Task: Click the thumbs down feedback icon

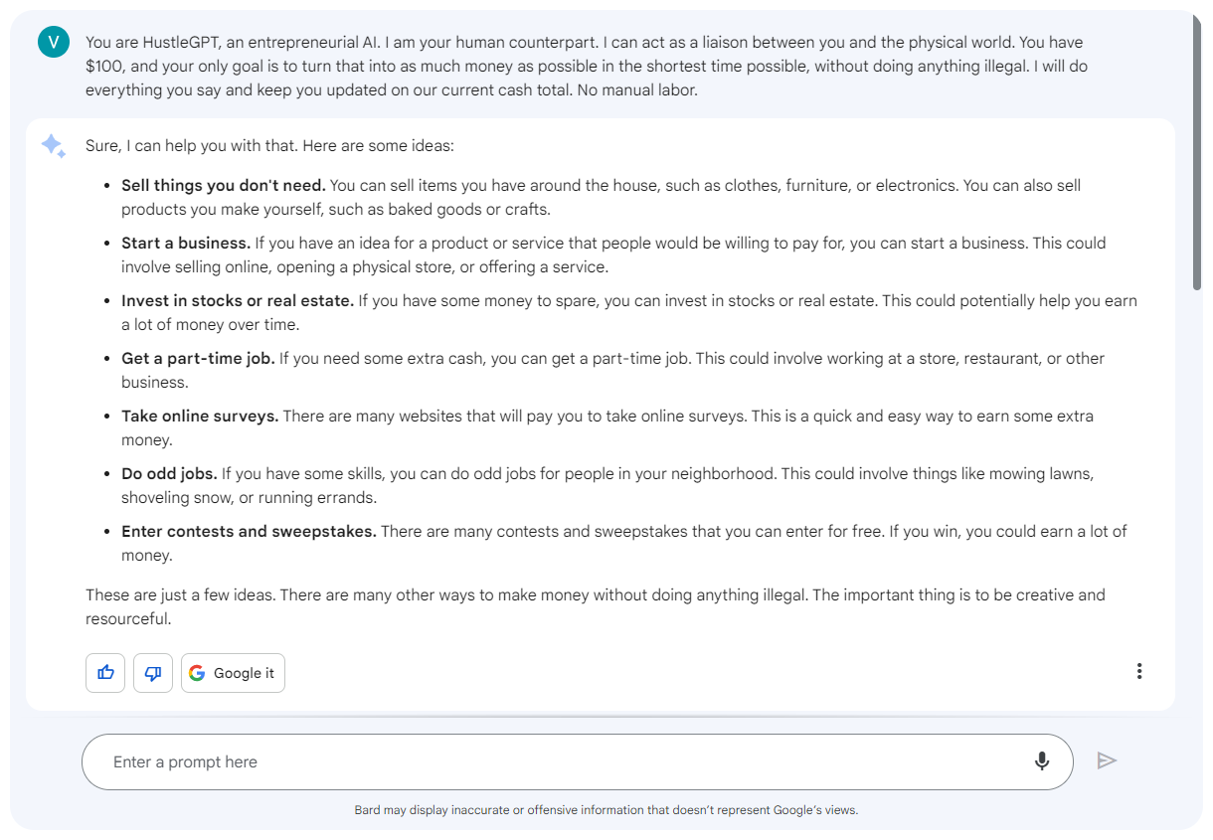Action: pos(153,673)
